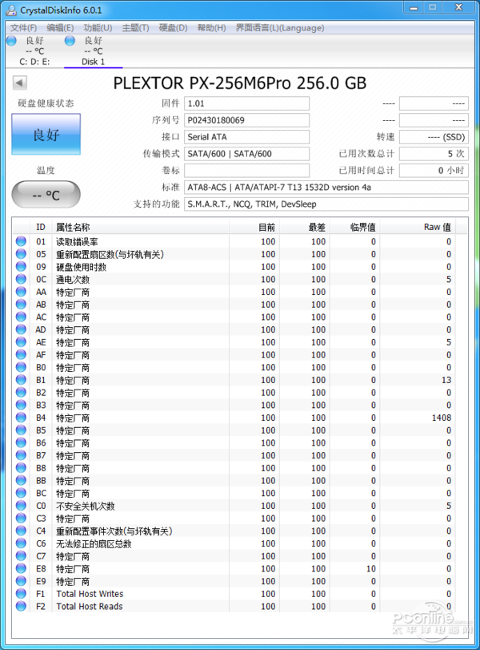Click the threshold value 10 in row E8
480x650 pixels.
(370, 569)
